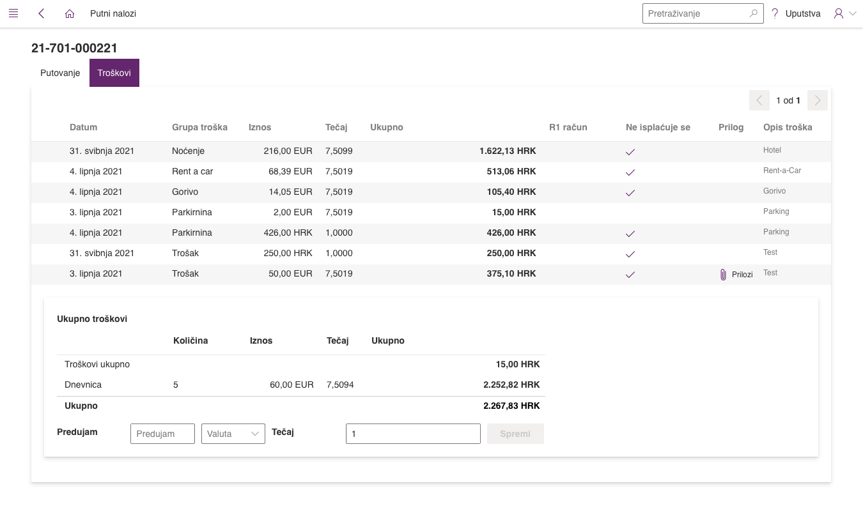This screenshot has height=511, width=863.
Task: Go to home via house icon
Action: point(70,13)
